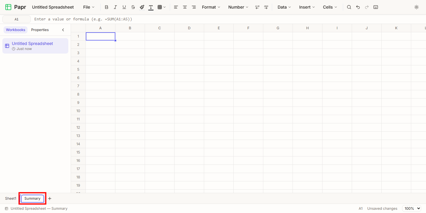The width and height of the screenshot is (426, 213).
Task: Open the cell borders dropdown
Action: tap(162, 7)
